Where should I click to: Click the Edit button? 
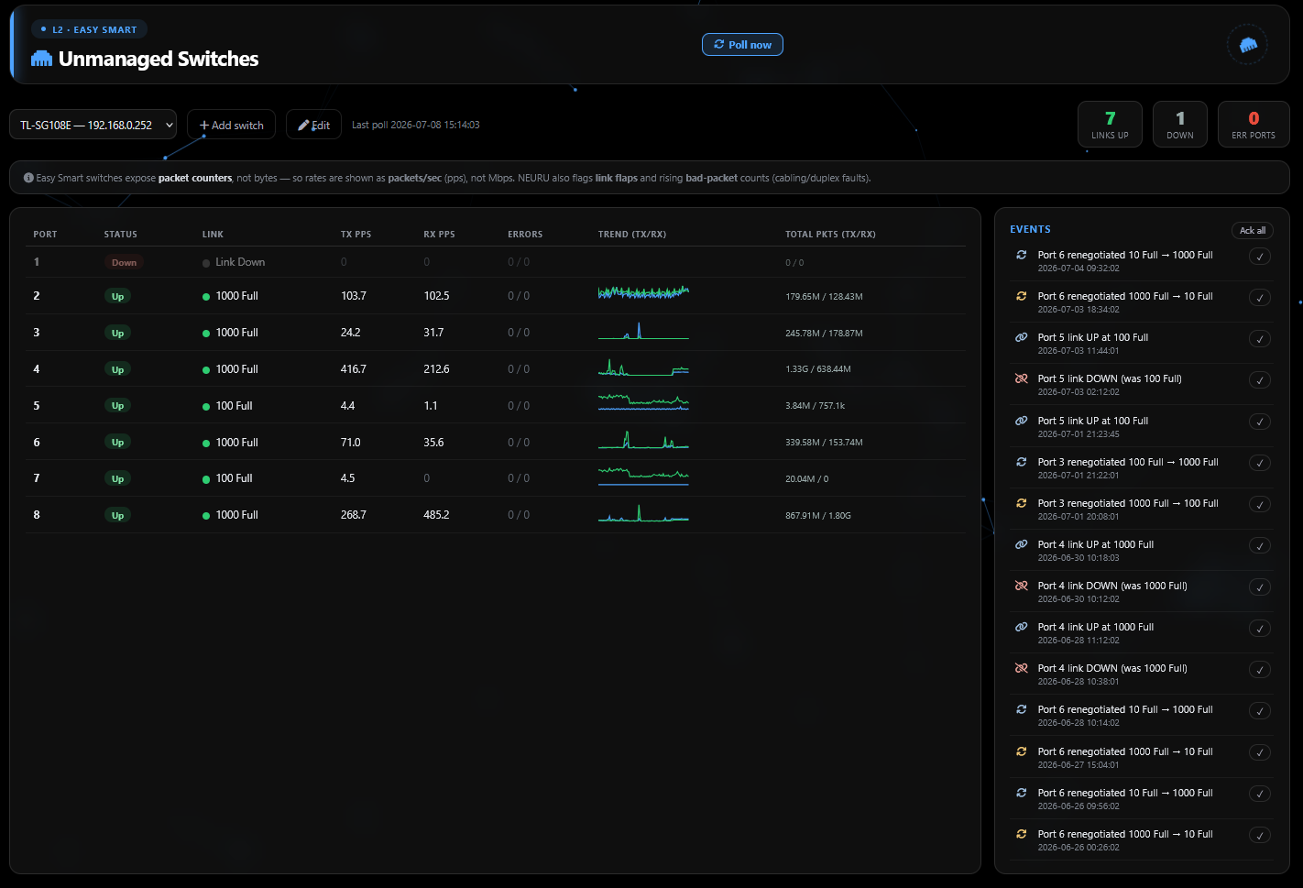313,125
